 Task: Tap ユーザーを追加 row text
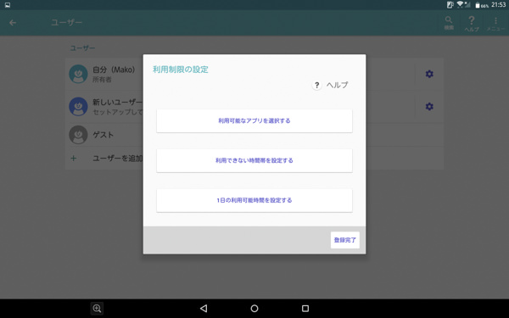pos(118,159)
